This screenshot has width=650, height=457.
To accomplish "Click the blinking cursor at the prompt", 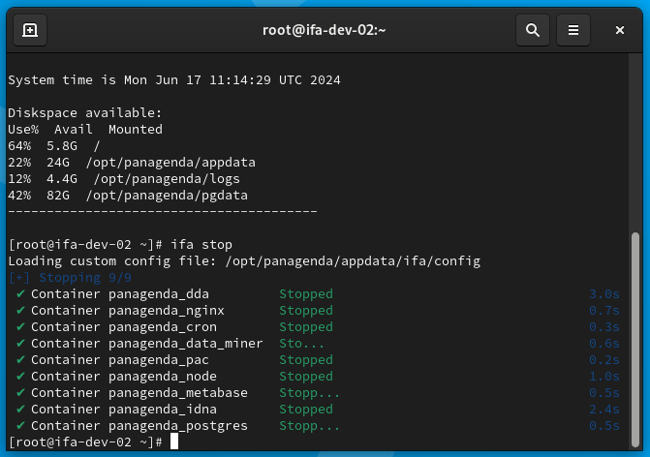I will (174, 442).
